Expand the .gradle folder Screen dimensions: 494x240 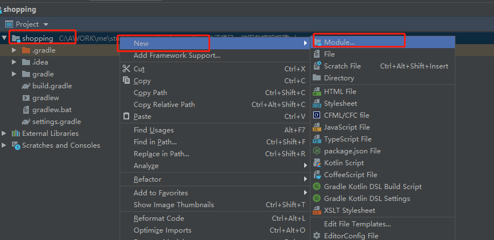pyautogui.click(x=14, y=50)
